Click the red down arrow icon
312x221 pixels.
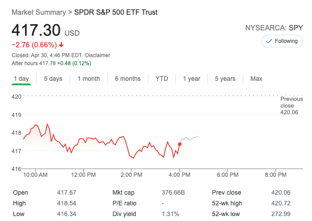pos(61,45)
